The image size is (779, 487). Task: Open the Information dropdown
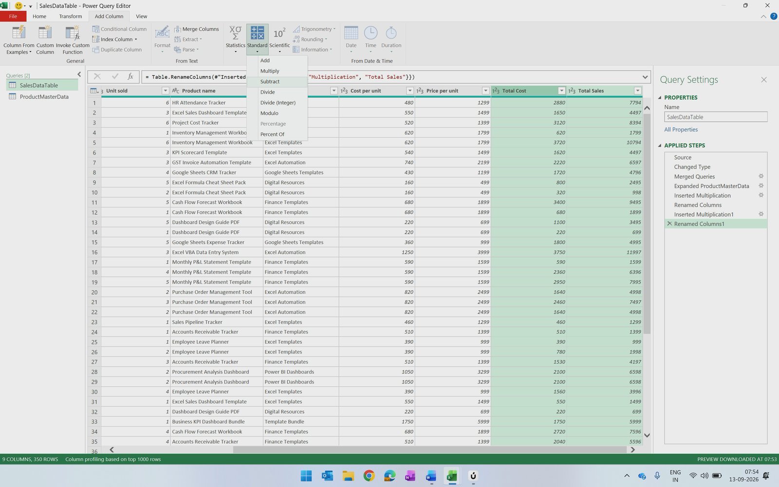point(313,50)
